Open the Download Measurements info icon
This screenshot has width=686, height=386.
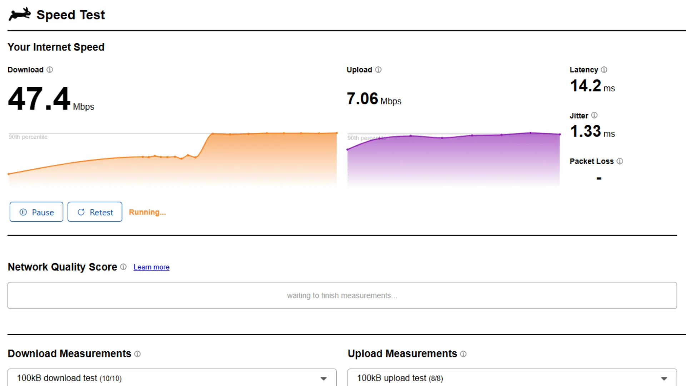pos(138,354)
